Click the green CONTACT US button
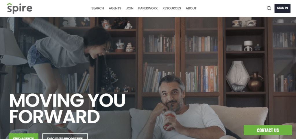The width and height of the screenshot is (296, 139). pos(268,130)
